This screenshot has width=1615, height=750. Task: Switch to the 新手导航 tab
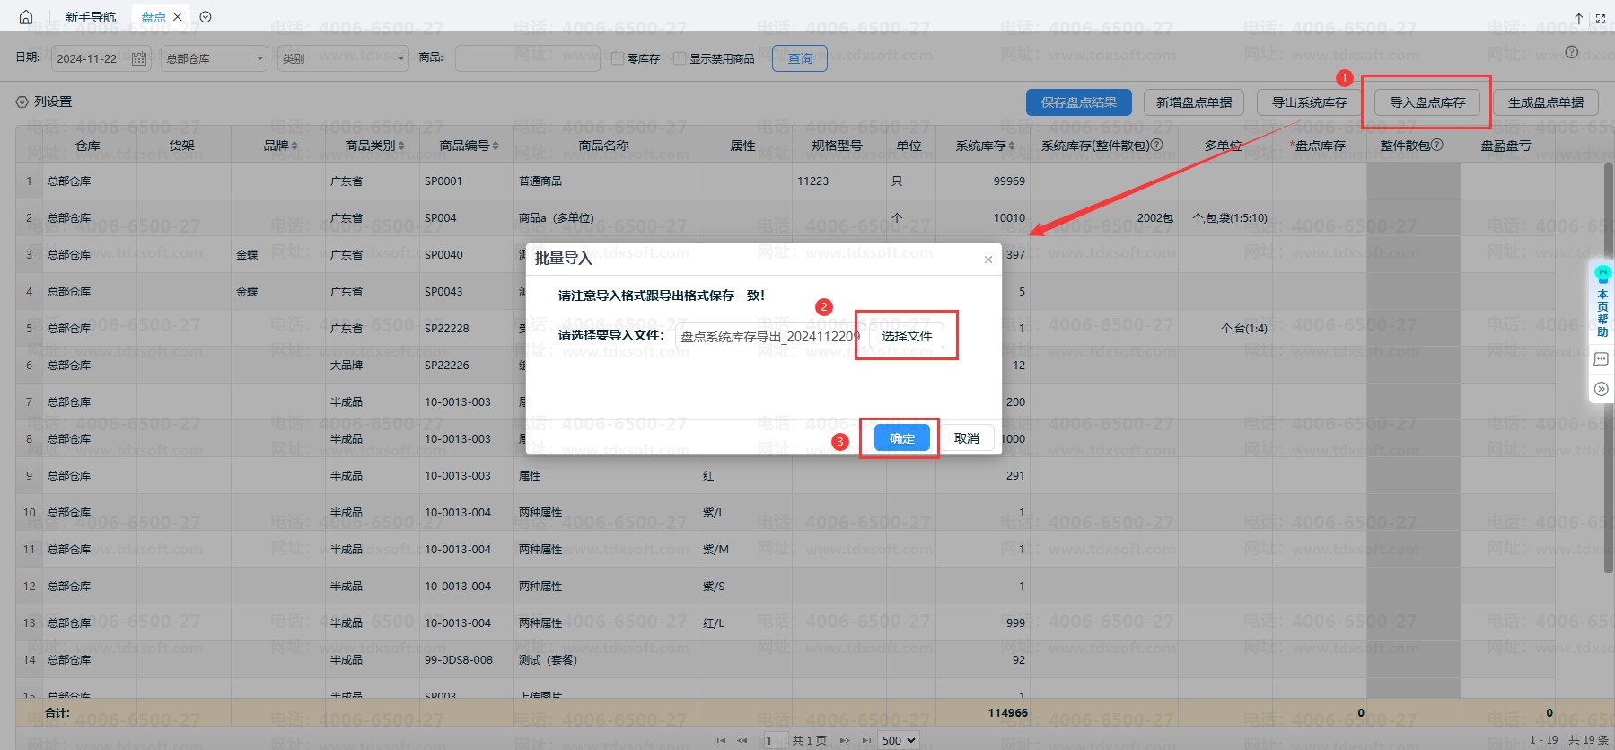(x=91, y=17)
